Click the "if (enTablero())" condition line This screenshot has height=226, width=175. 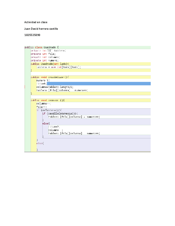coord(49,110)
